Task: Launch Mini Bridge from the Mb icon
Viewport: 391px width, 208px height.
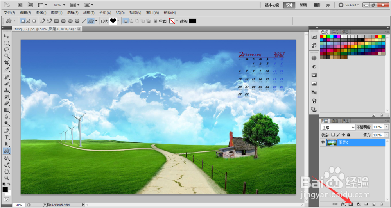Action: [30, 5]
